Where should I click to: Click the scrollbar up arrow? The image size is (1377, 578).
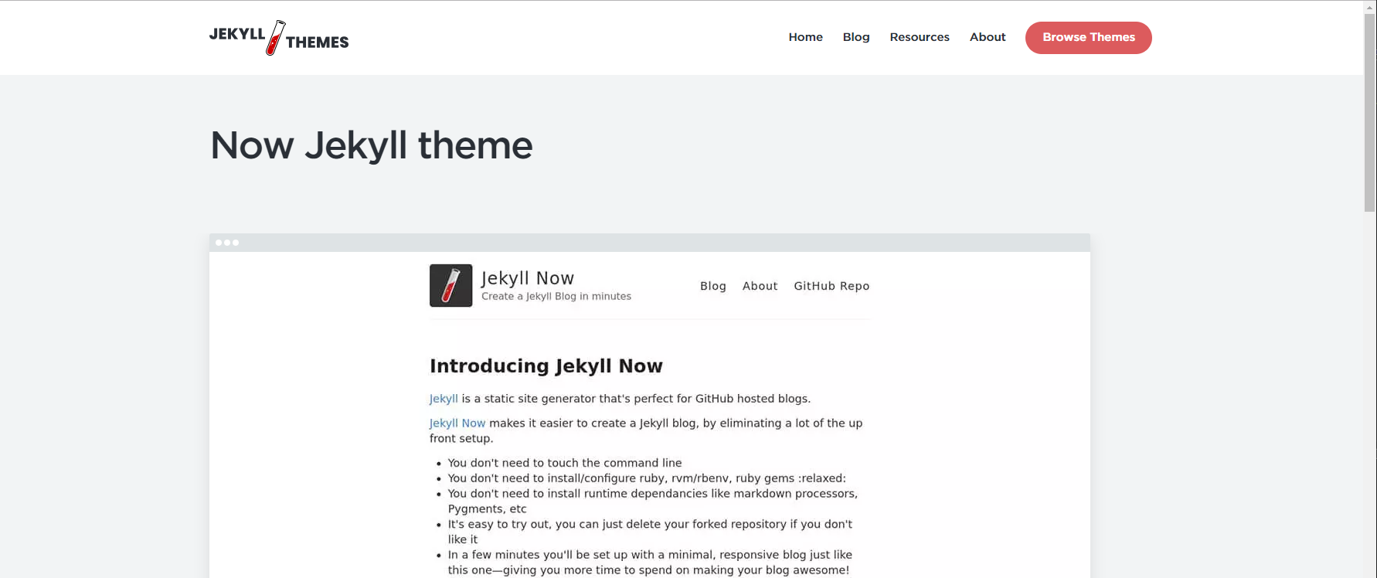pyautogui.click(x=1370, y=6)
